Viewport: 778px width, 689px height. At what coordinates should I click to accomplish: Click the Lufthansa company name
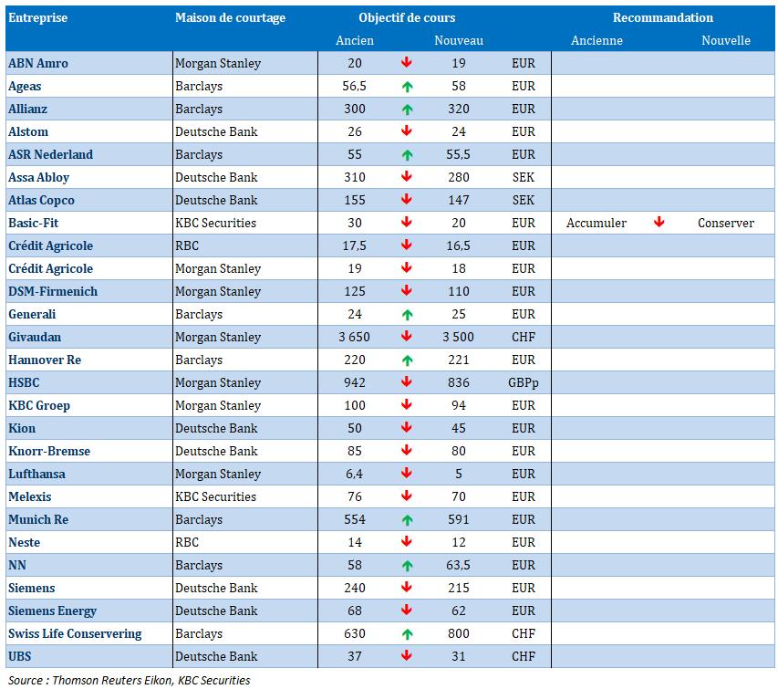pyautogui.click(x=36, y=474)
